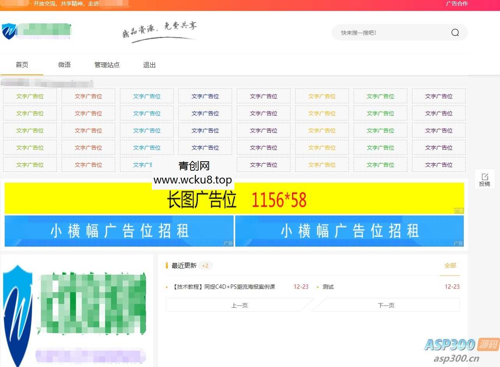
Task: Open the C4D+PS潮流海报案例课 article
Action: click(223, 287)
